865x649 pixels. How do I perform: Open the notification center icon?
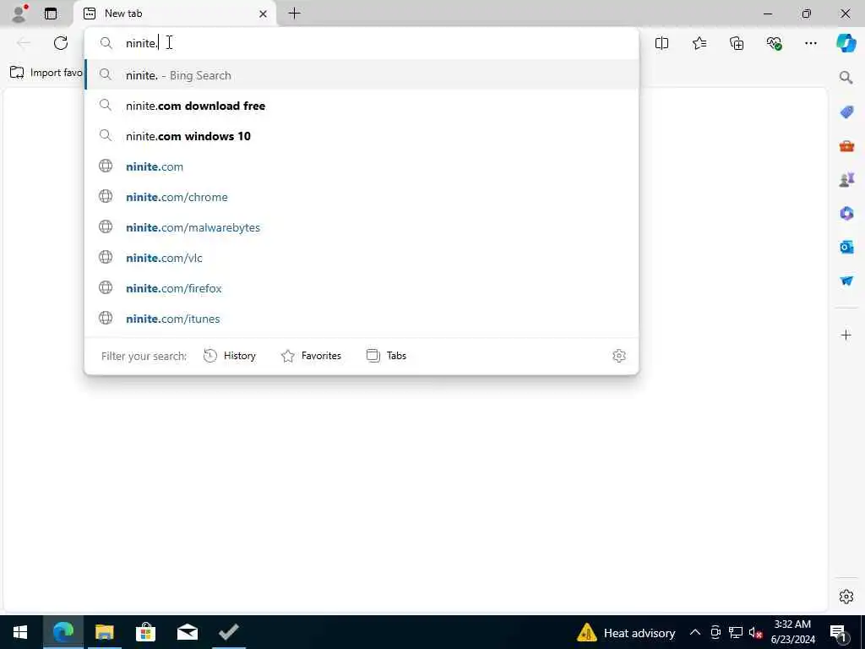[x=839, y=632]
